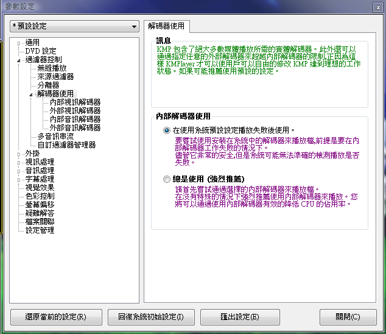Screen dimensions: 386x334
Task: Open 外部音訊解碼器 in the tree
Action: pyautogui.click(x=75, y=128)
